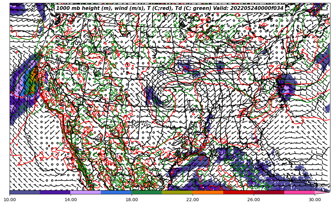Select the 22.00 colorbar tick label
Screen dimensions: 333x205
tap(193, 200)
